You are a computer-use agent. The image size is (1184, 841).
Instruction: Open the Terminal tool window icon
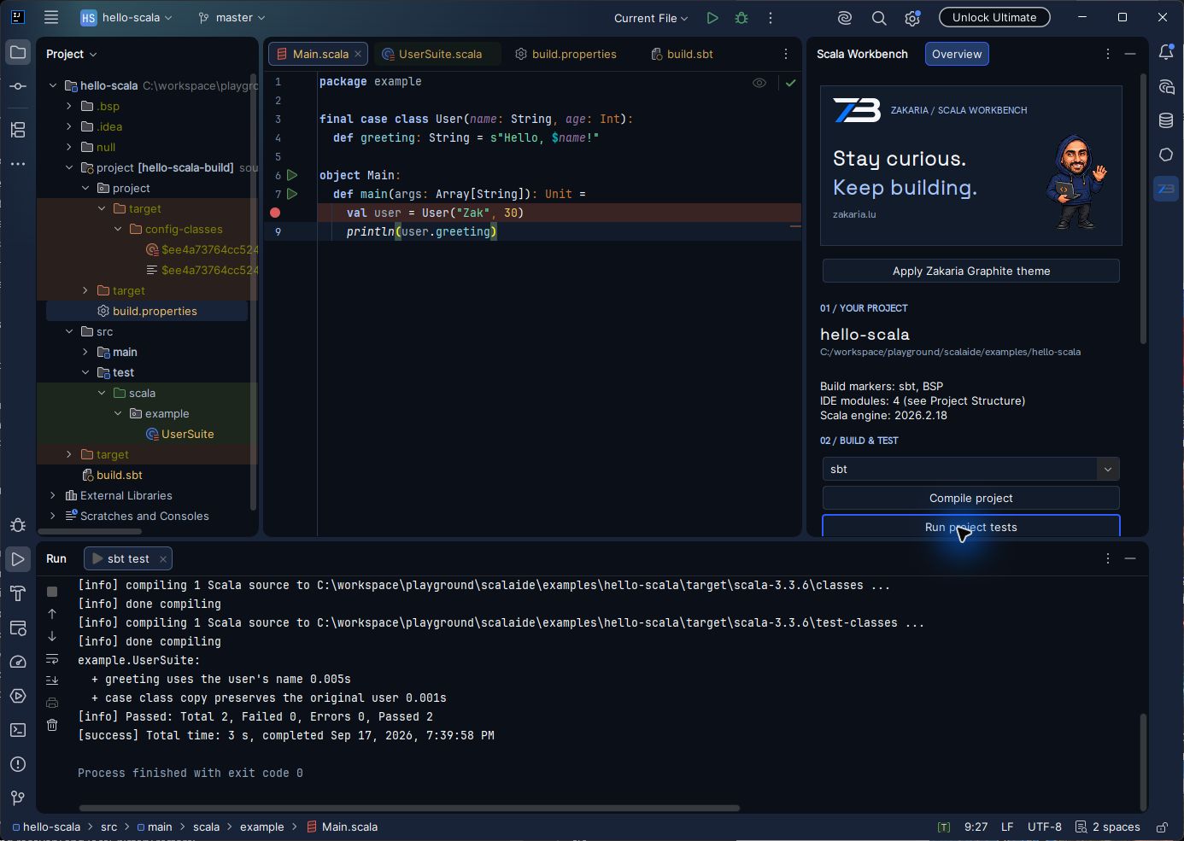[x=18, y=730]
